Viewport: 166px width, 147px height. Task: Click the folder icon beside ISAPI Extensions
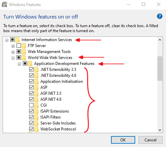(36, 111)
